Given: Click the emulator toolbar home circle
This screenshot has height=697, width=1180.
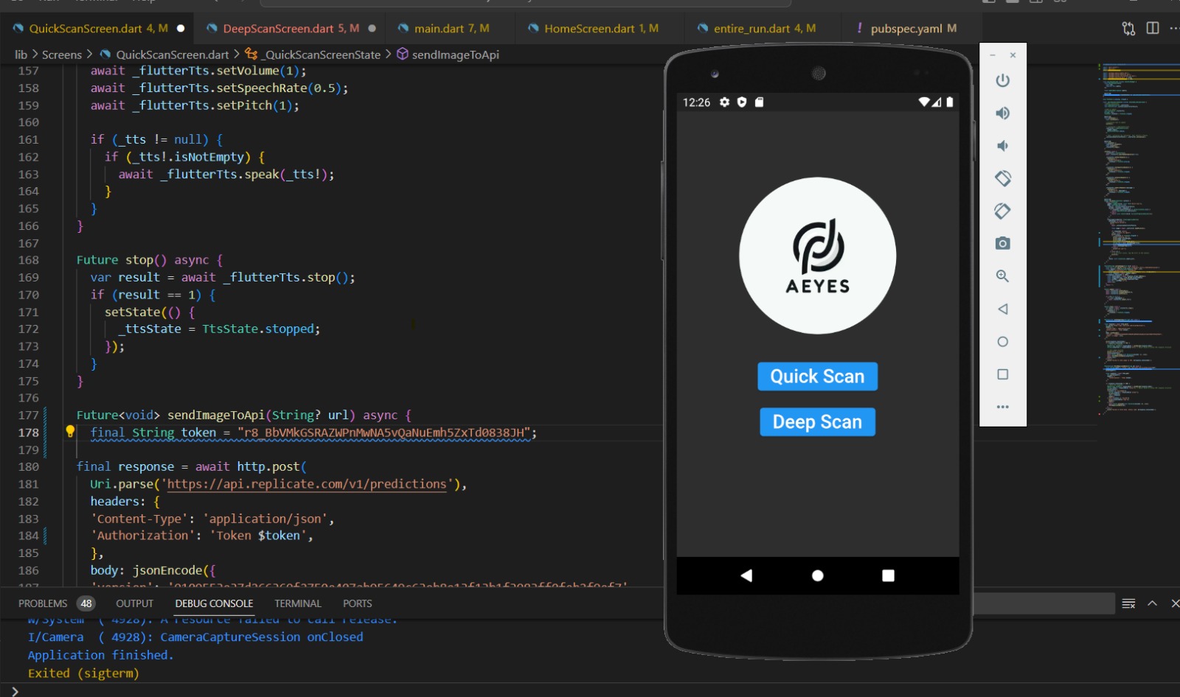Looking at the screenshot, I should pos(1002,342).
